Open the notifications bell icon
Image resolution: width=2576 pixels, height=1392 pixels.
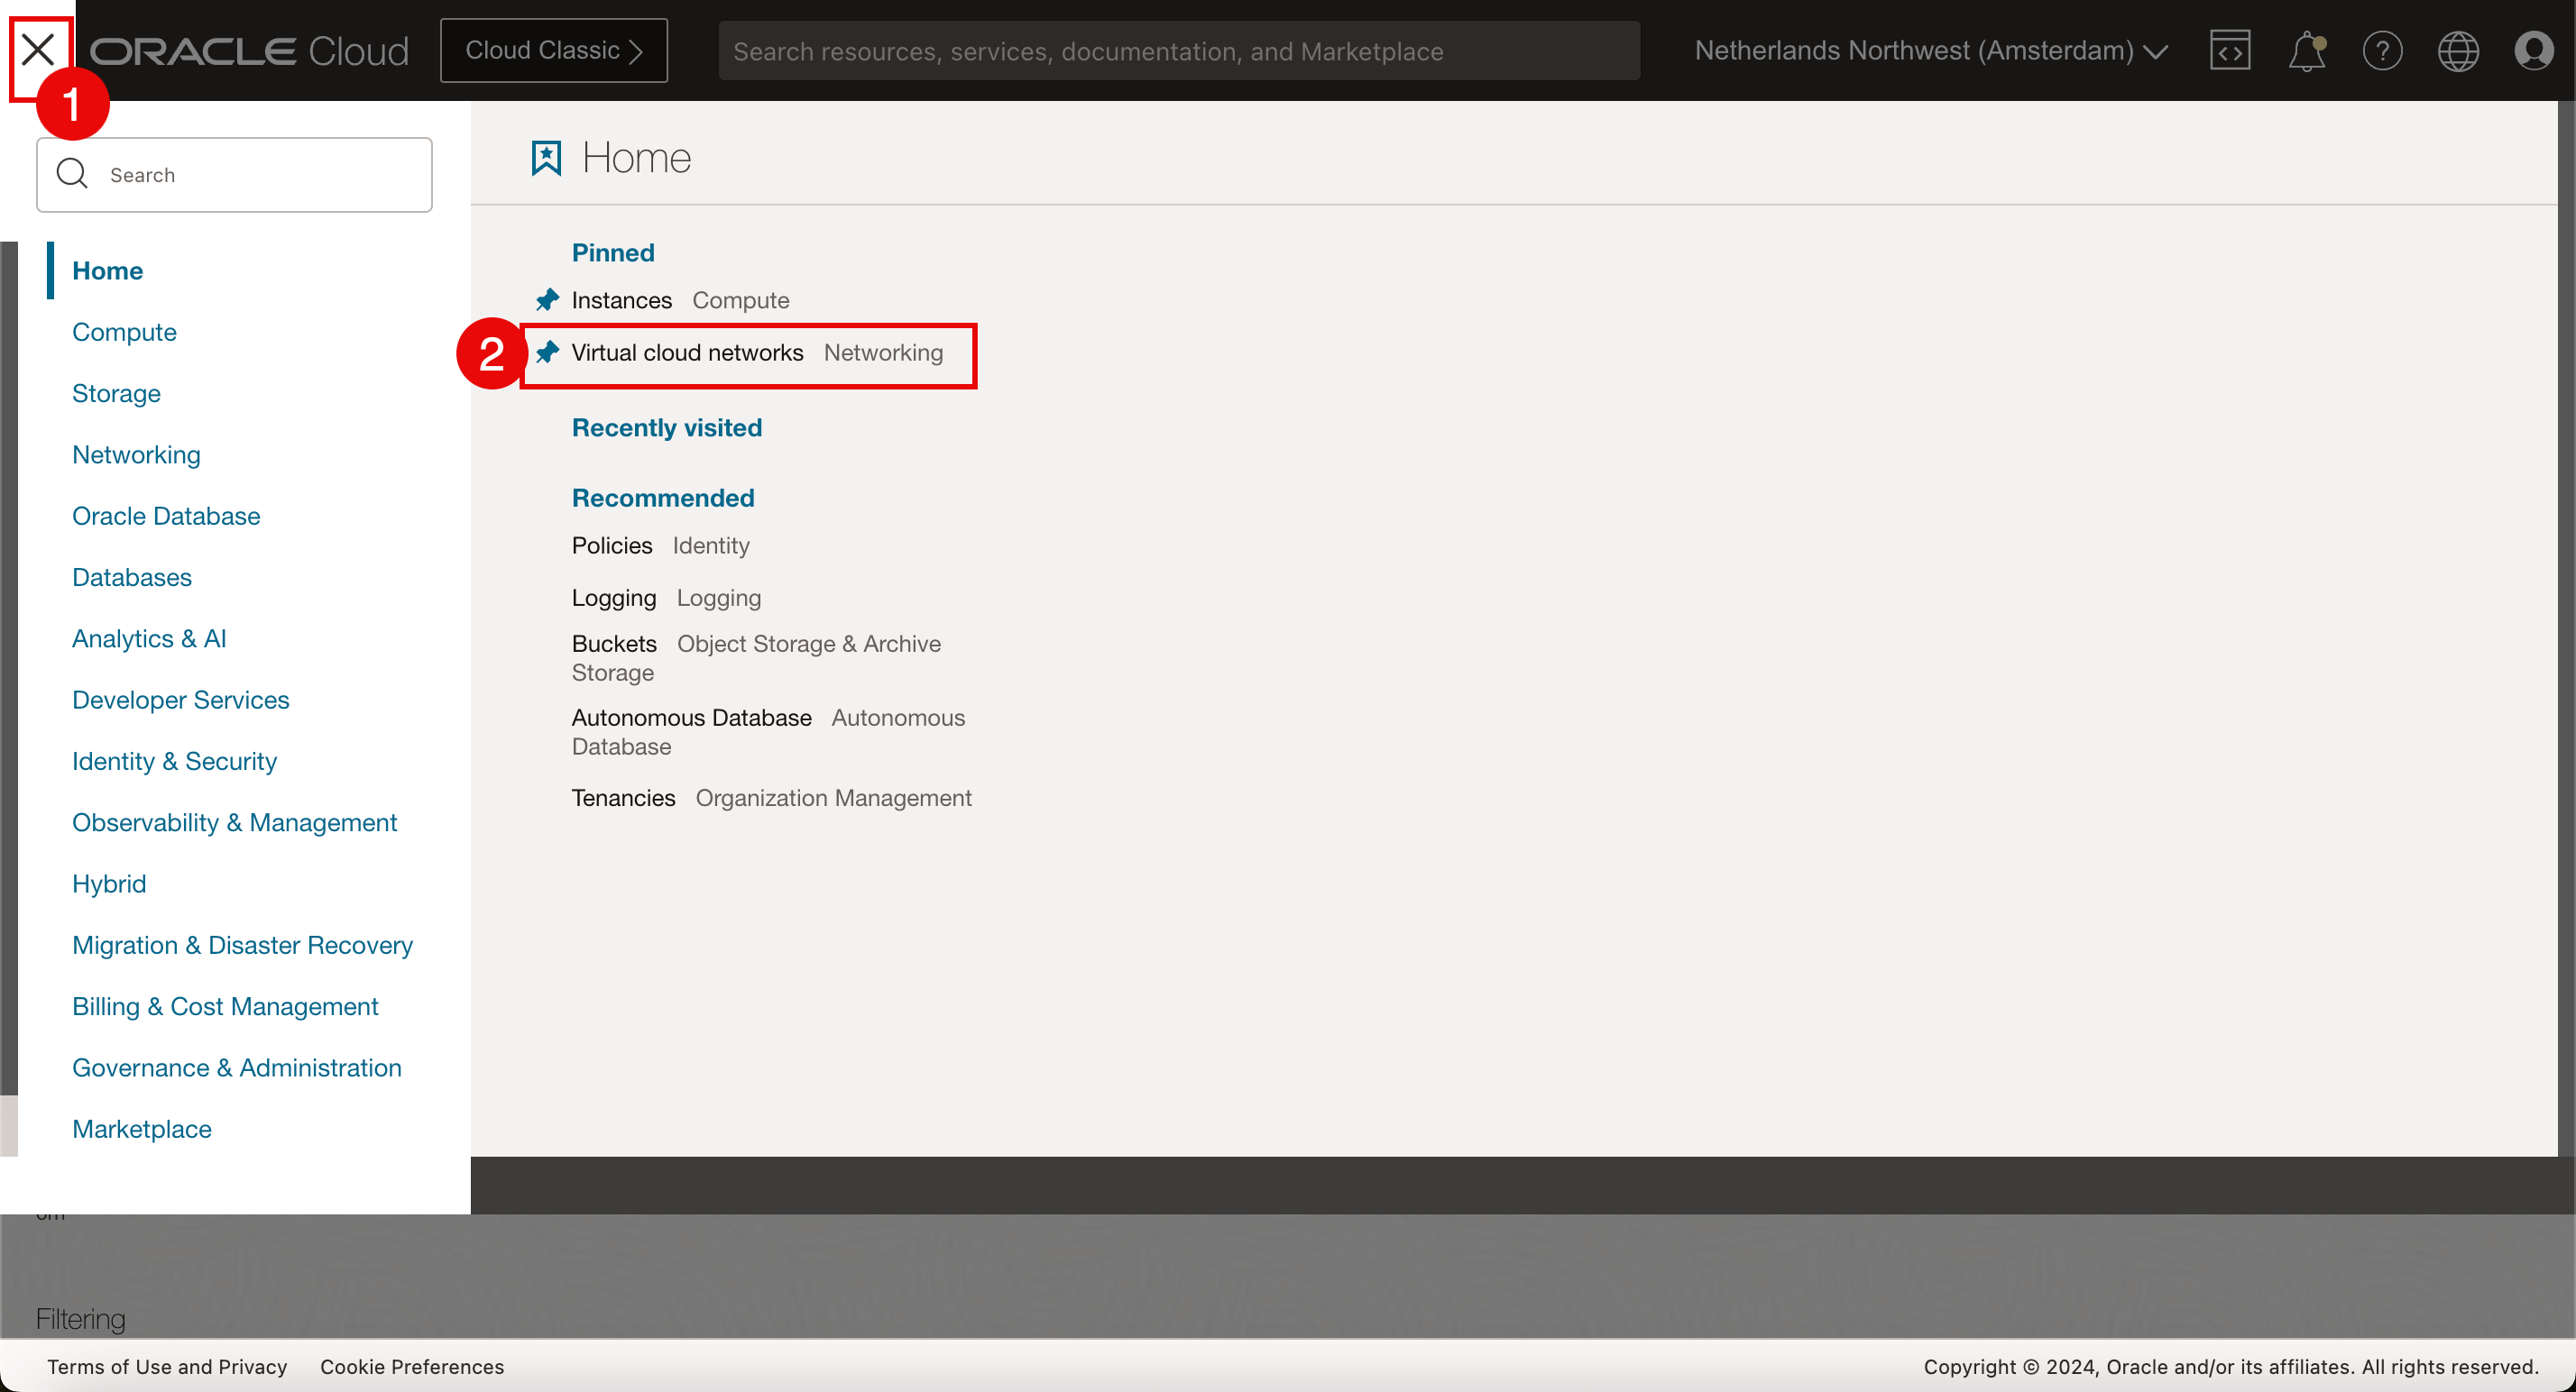[x=2306, y=51]
